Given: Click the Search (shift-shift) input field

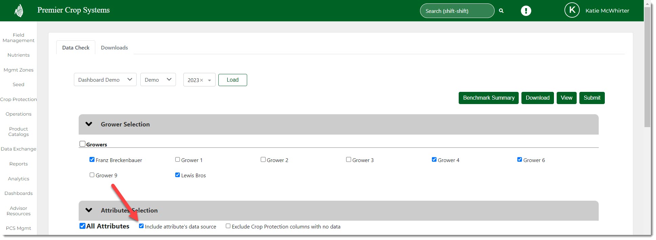Looking at the screenshot, I should pyautogui.click(x=456, y=11).
